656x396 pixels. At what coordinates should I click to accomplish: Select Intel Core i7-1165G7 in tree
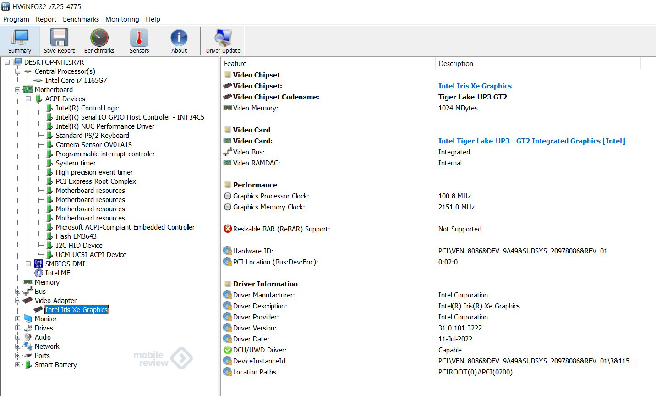click(x=76, y=80)
